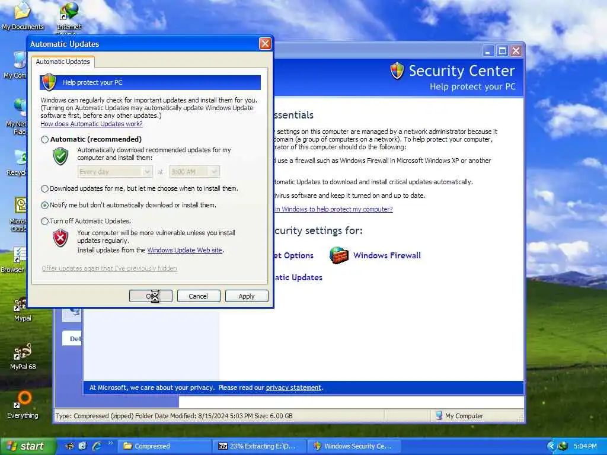Click the Automatic Updates tab

pos(63,62)
